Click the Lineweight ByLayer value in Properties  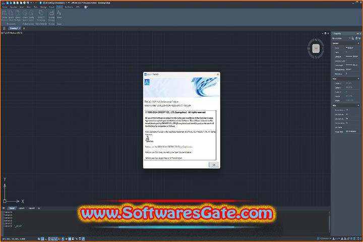point(352,65)
